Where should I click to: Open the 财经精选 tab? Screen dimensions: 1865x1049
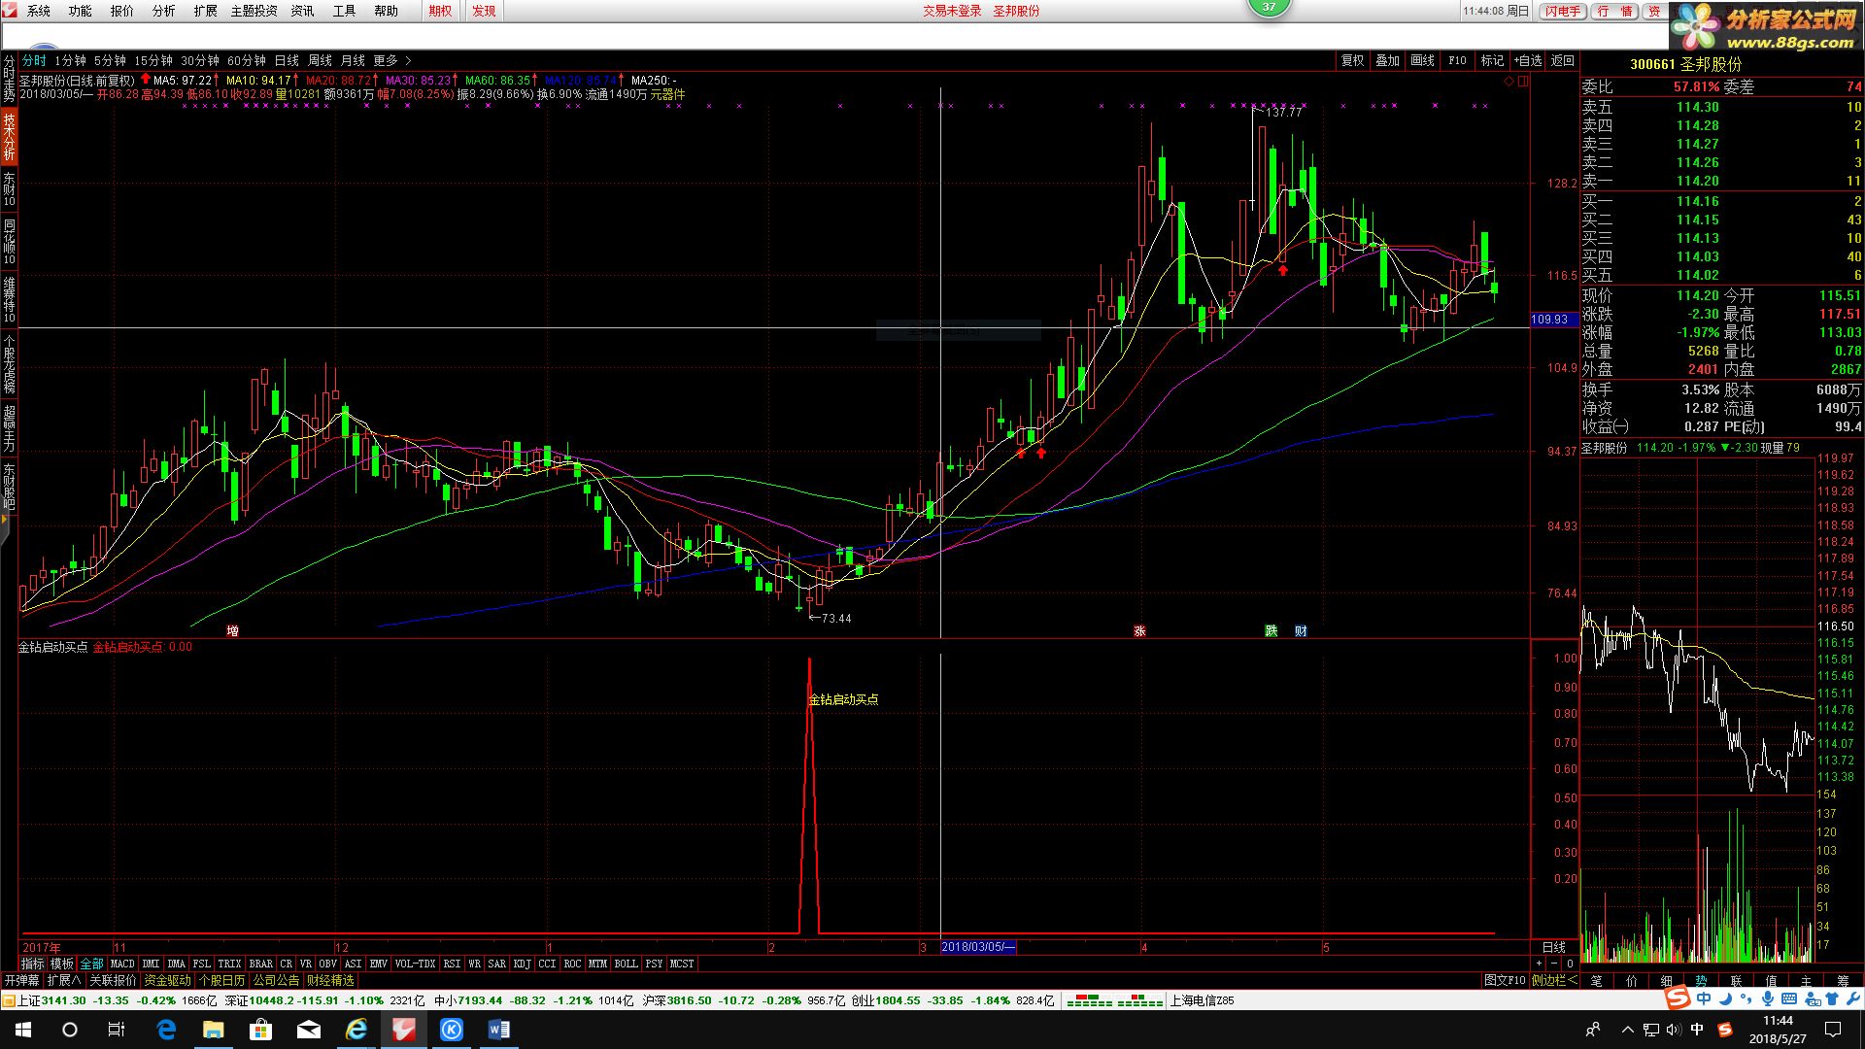[330, 980]
